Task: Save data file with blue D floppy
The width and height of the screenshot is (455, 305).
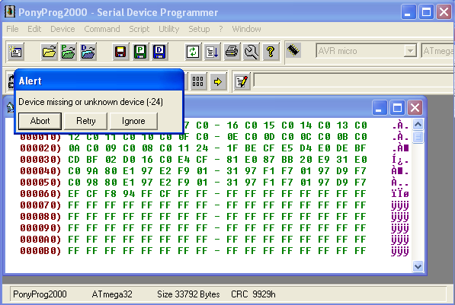Action: (x=159, y=52)
